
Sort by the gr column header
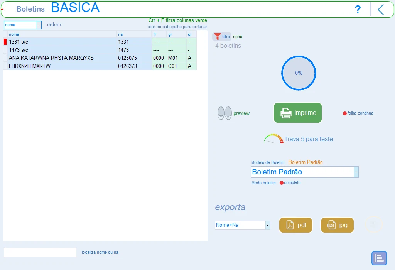coord(177,34)
